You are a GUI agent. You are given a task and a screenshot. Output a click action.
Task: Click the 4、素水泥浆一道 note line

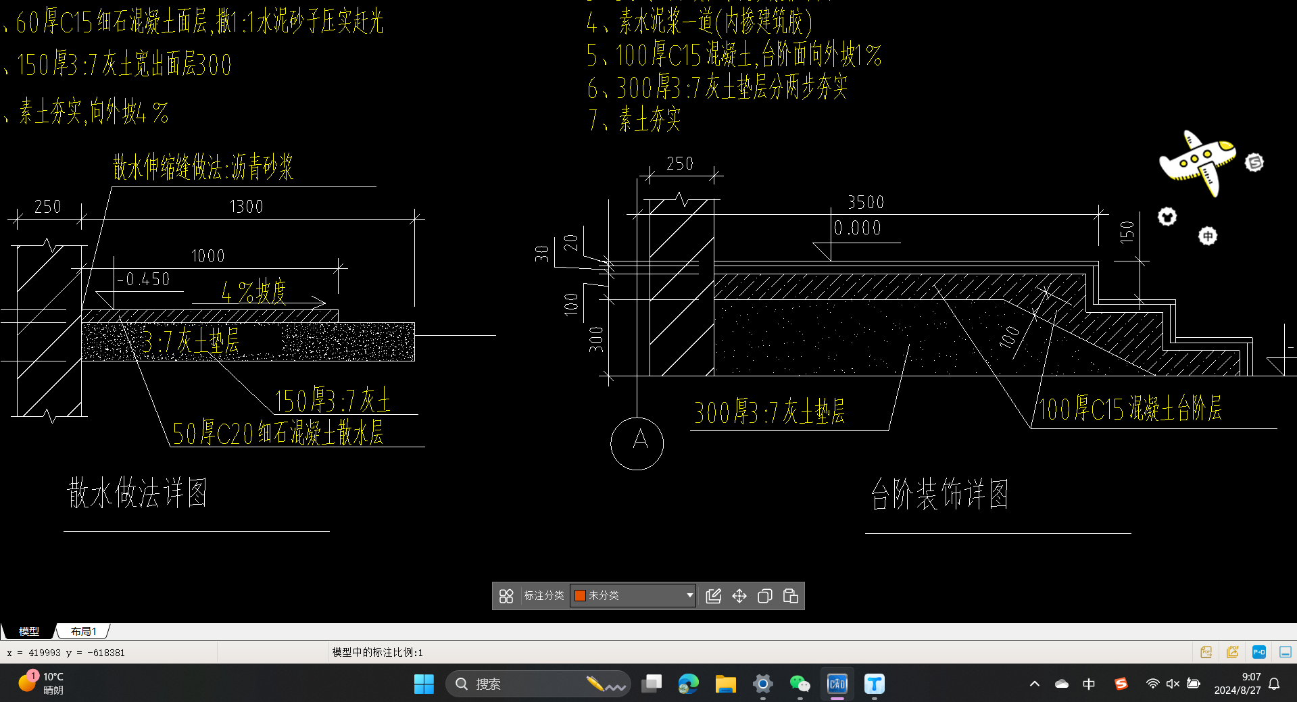(x=700, y=22)
